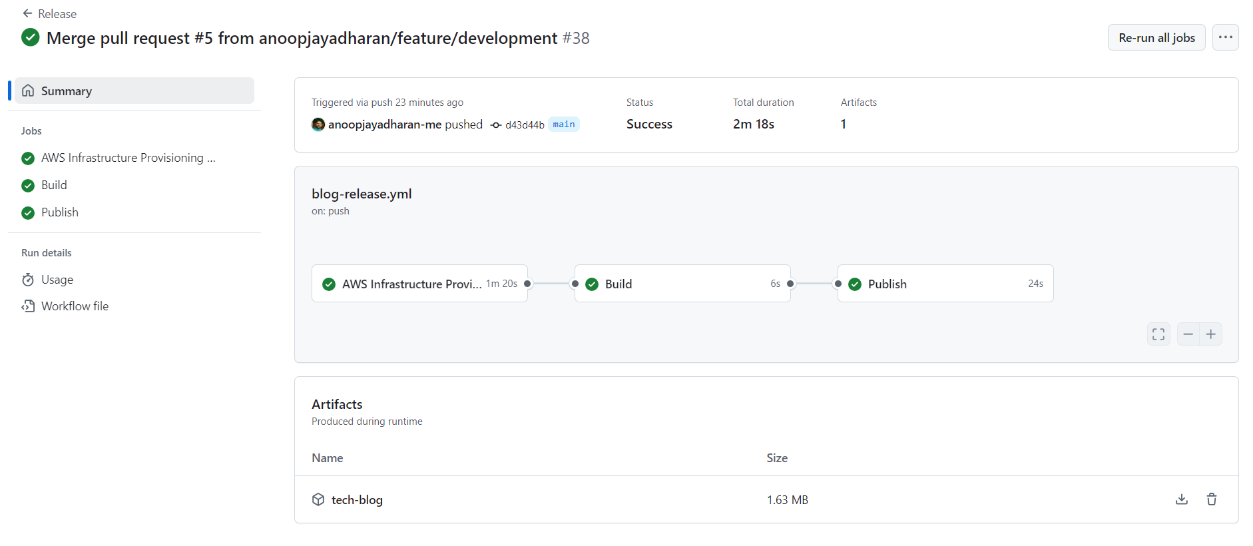This screenshot has width=1253, height=546.
Task: Click the Artifacts count 1
Action: click(x=844, y=124)
